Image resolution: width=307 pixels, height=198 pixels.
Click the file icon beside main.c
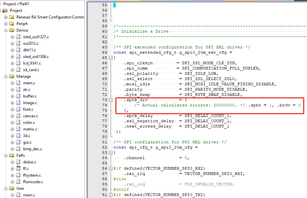[x=18, y=195]
